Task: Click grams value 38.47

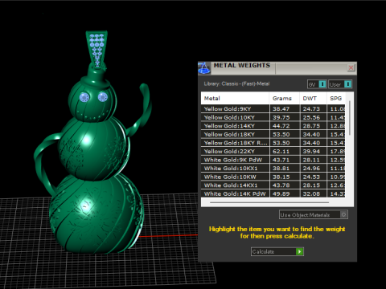Action: [281, 109]
